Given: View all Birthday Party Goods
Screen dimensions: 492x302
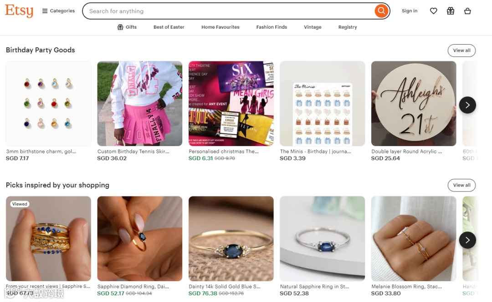Looking at the screenshot, I should [x=461, y=50].
